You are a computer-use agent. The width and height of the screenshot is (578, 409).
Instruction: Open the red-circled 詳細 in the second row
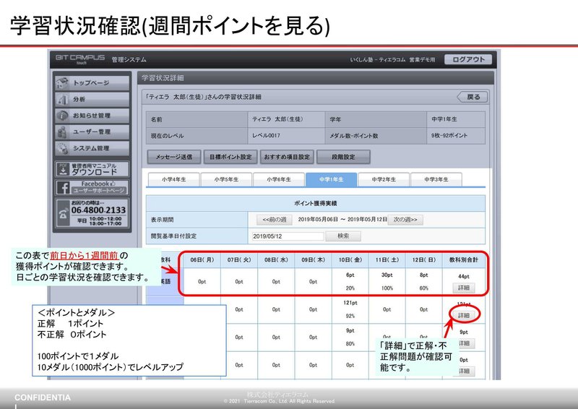click(x=464, y=315)
